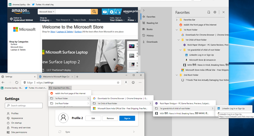Click the profile avatar icon in toolbar
The width and height of the screenshot is (254, 136).
click(x=126, y=82)
